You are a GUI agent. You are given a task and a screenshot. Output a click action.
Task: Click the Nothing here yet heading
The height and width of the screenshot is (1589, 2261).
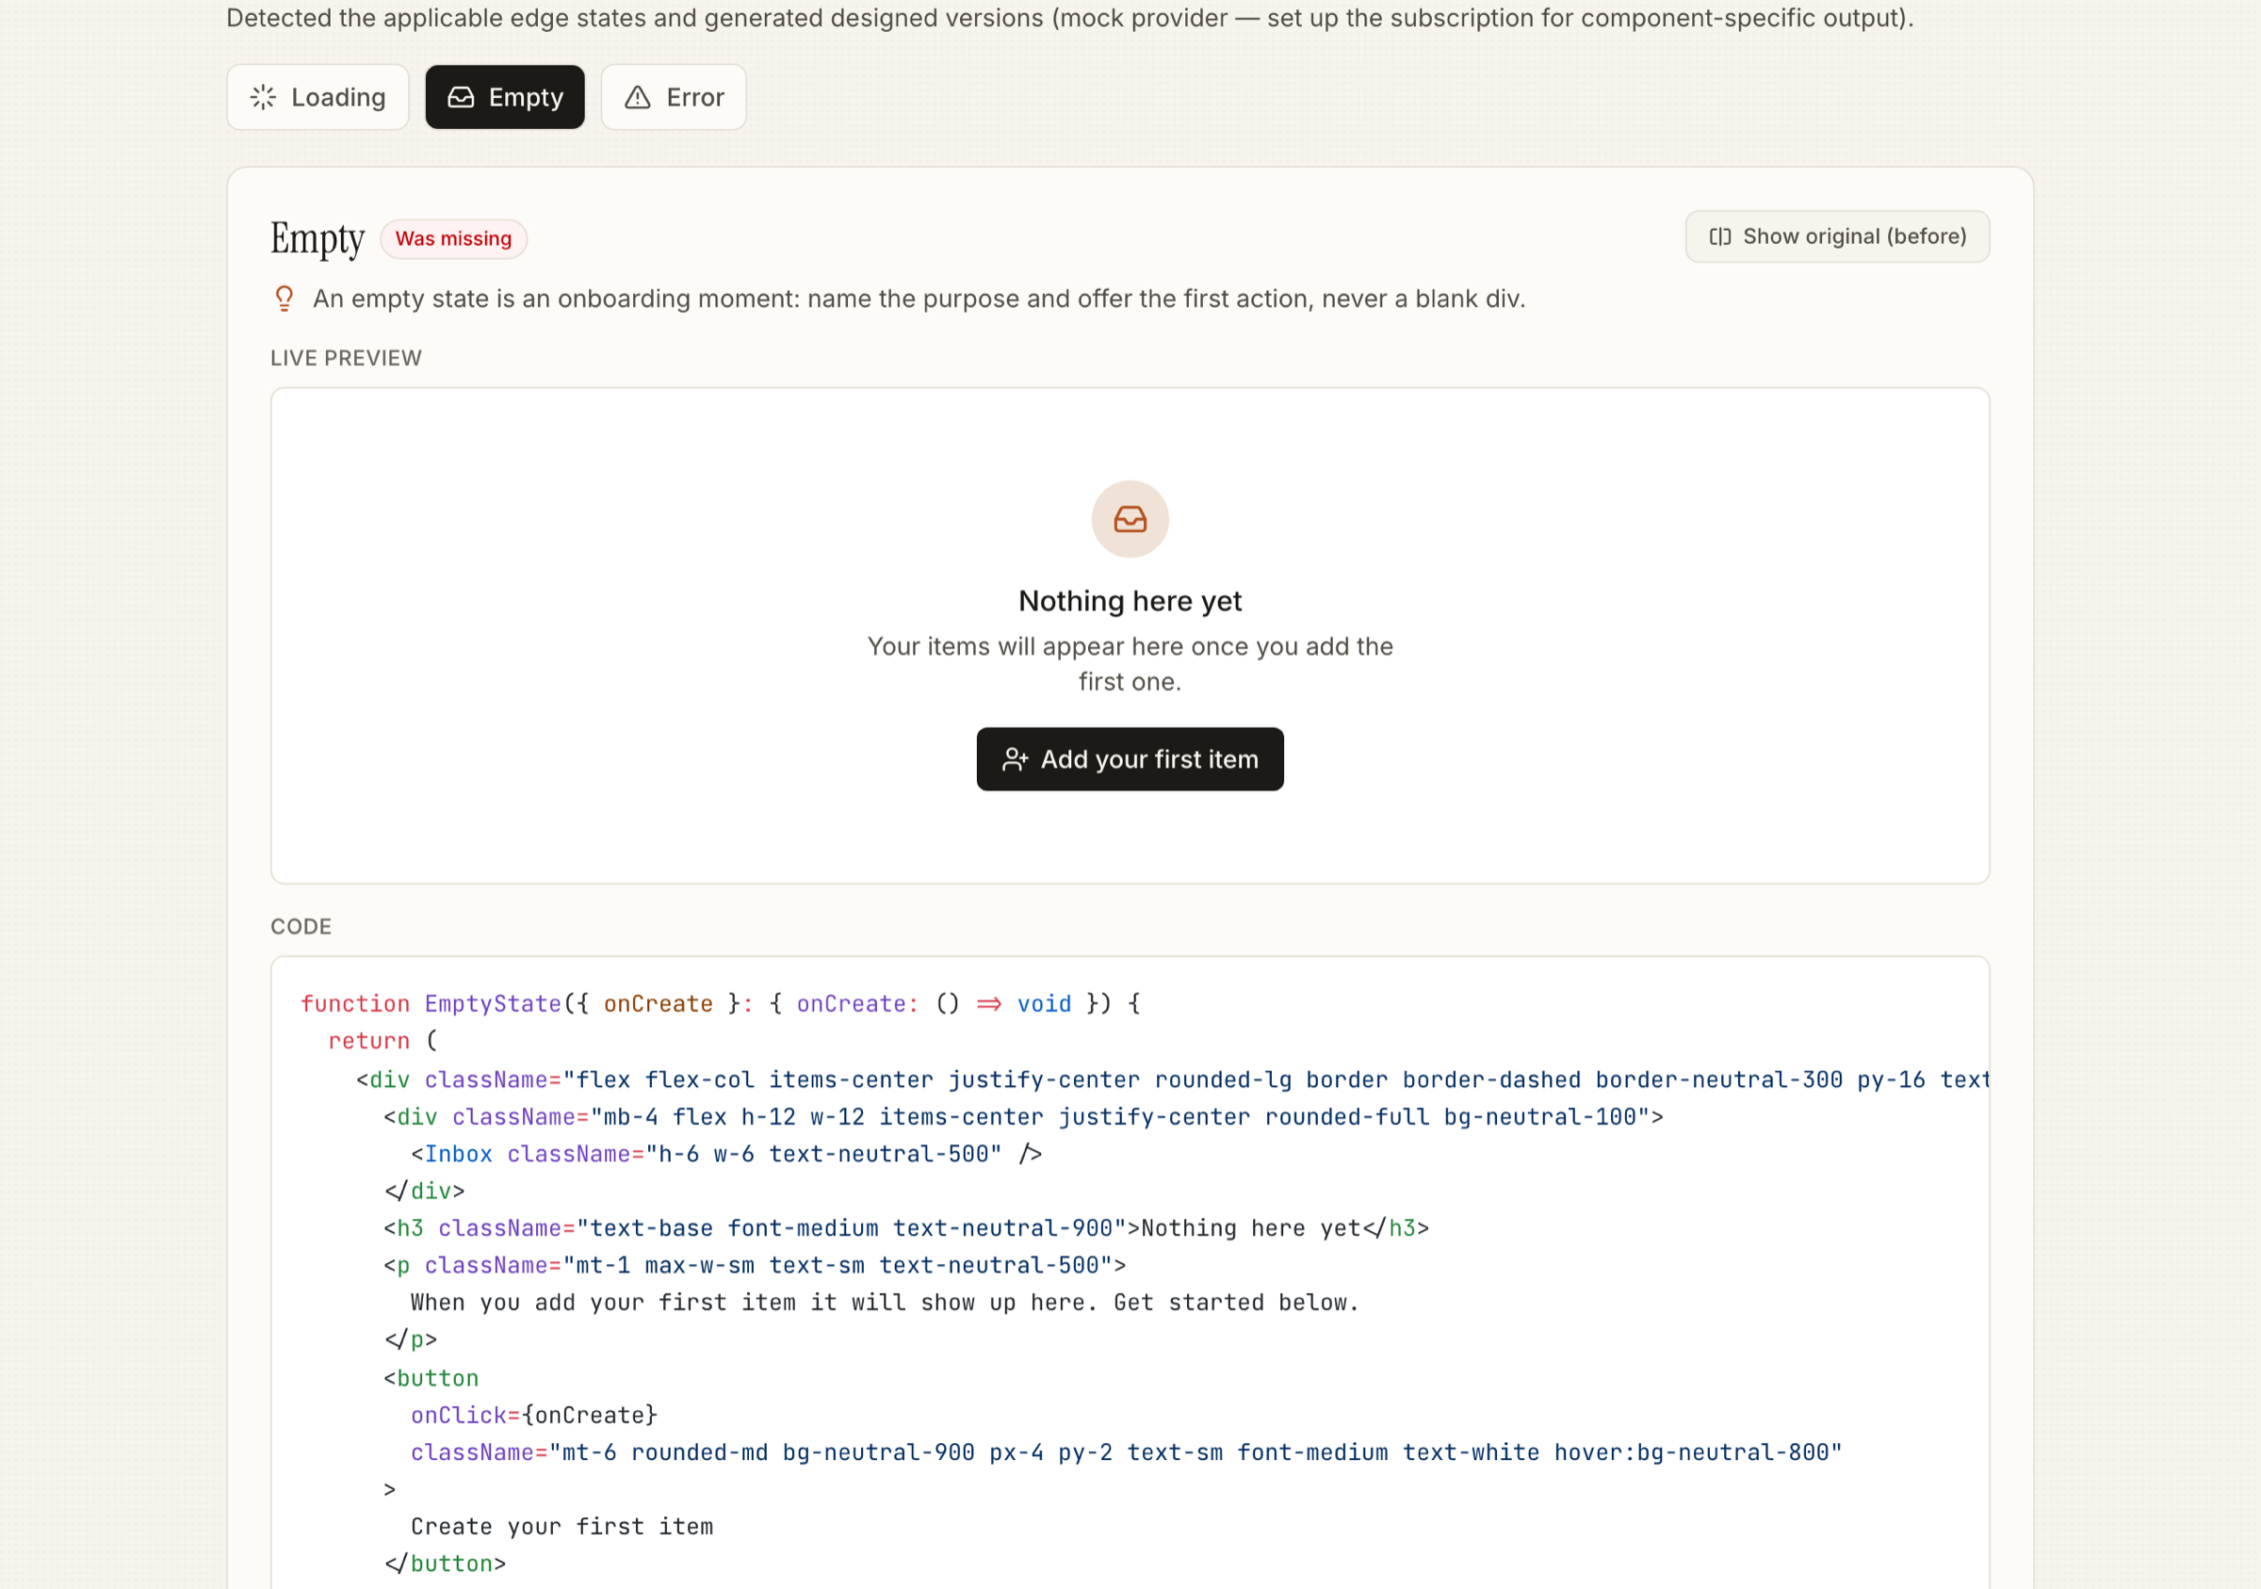[x=1130, y=601]
